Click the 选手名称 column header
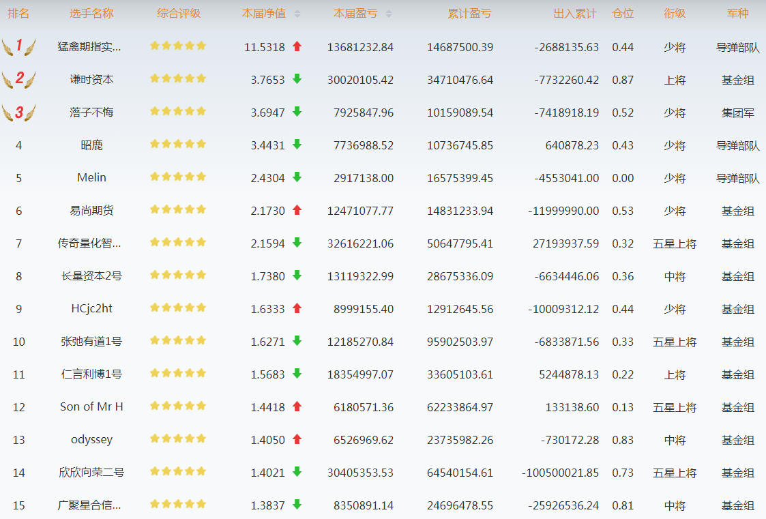 [91, 14]
